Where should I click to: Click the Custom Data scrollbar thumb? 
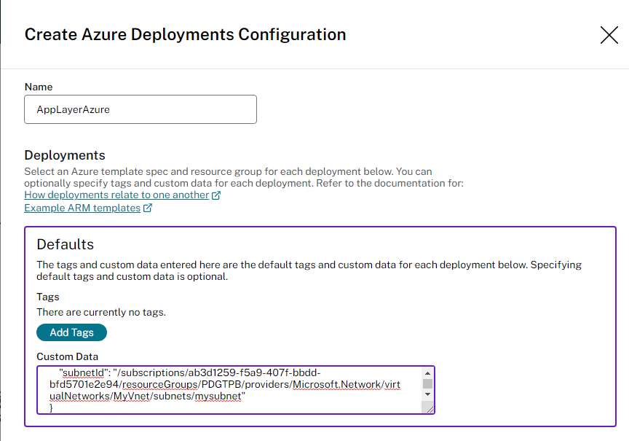coord(427,383)
